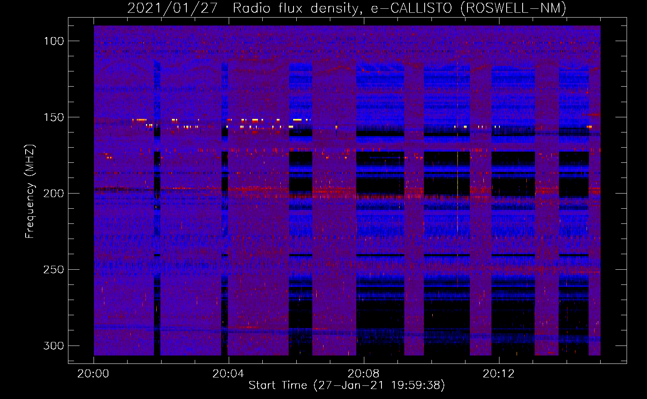647x399 pixels.
Task: Click the 20:04 time tick label
Action: pos(228,374)
